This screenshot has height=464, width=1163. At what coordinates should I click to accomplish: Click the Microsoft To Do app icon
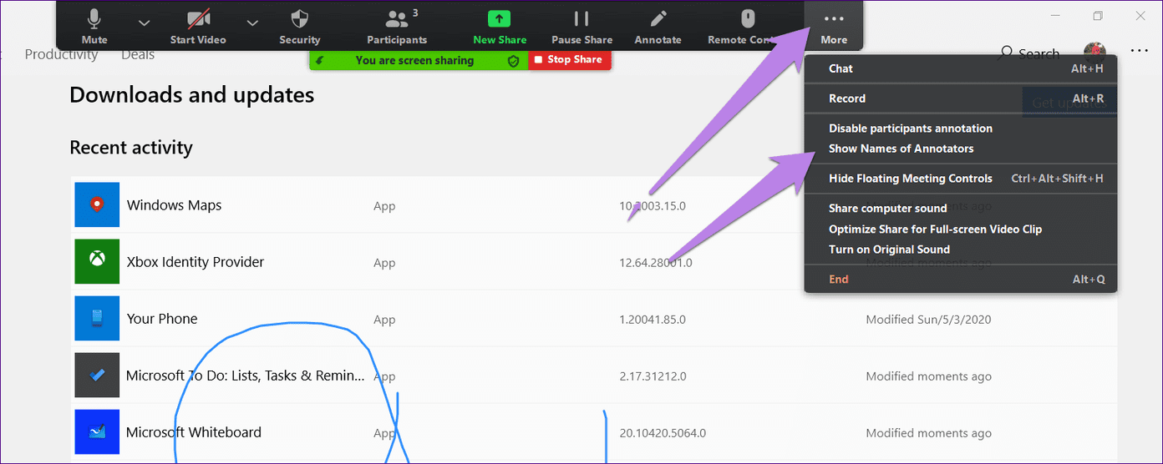(97, 375)
